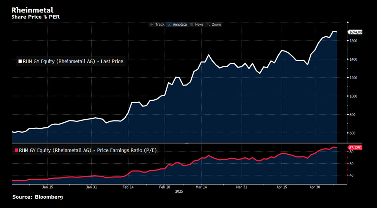Click the 1600 price axis label

(x=353, y=41)
